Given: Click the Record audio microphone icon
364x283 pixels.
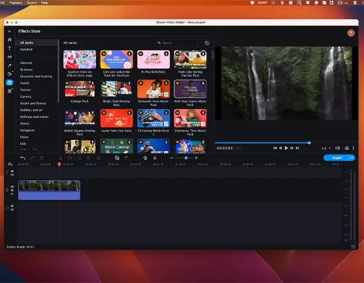Looking at the screenshot, I should [155, 158].
